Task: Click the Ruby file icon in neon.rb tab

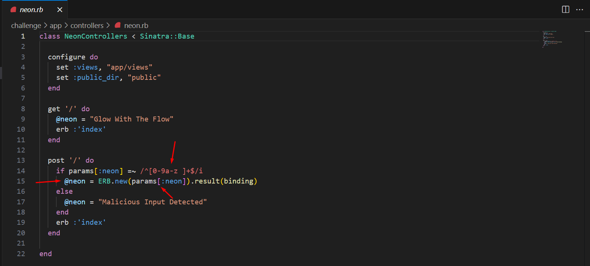Action: (13, 10)
